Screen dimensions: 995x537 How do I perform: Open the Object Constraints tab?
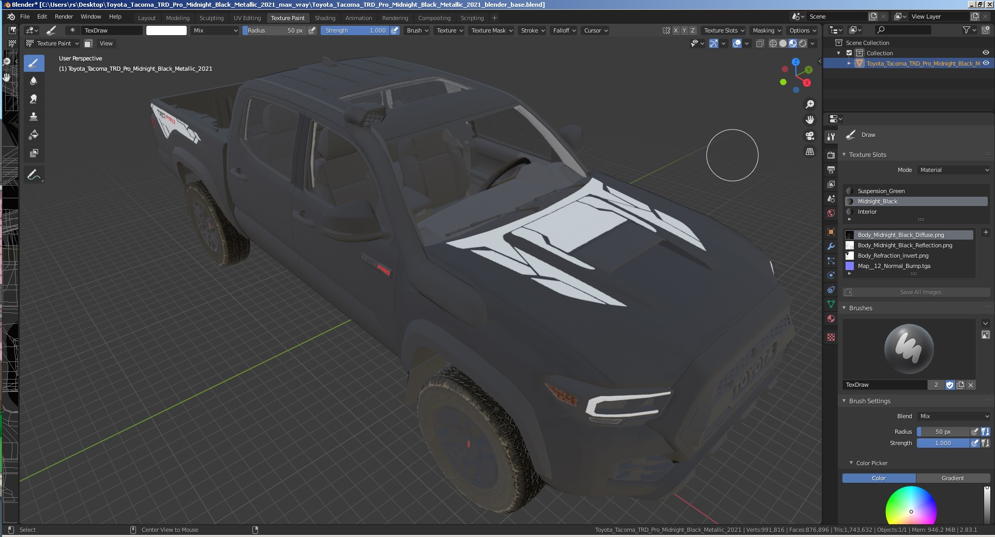tap(831, 290)
